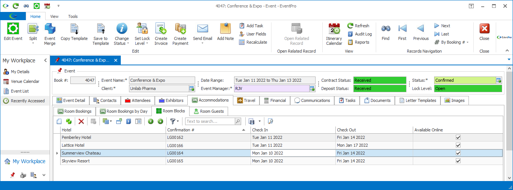The image size is (513, 190).
Task: Open User Fields
Action: [x=252, y=34]
